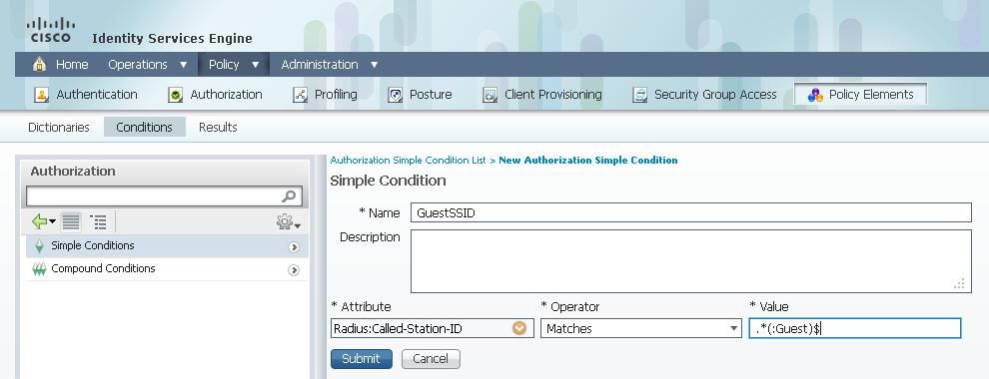
Task: Open the Matches operator dropdown
Action: (640, 328)
